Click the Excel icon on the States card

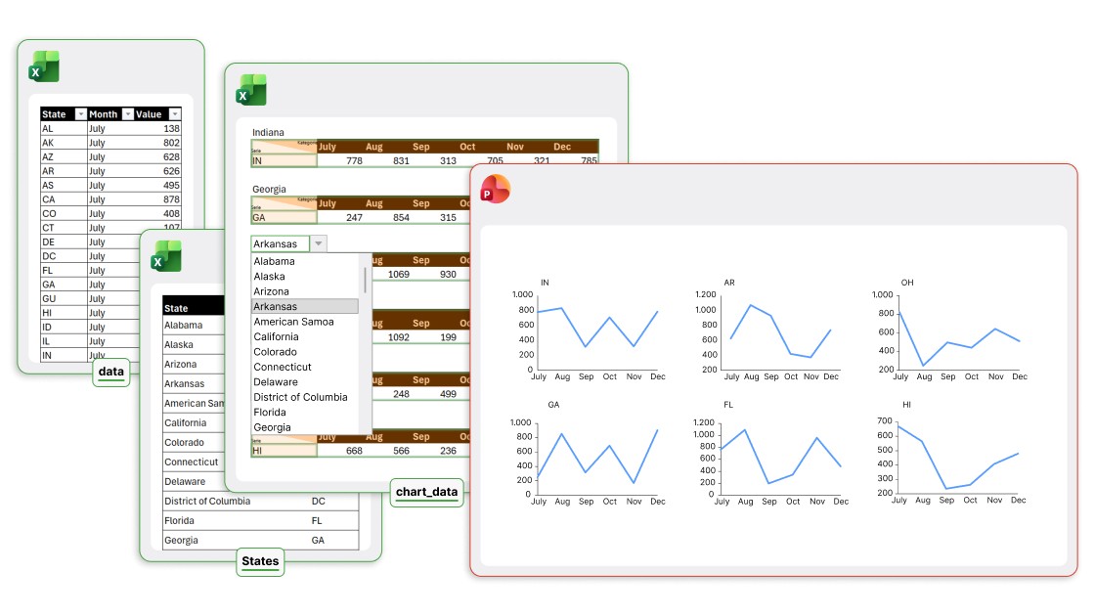click(x=166, y=256)
